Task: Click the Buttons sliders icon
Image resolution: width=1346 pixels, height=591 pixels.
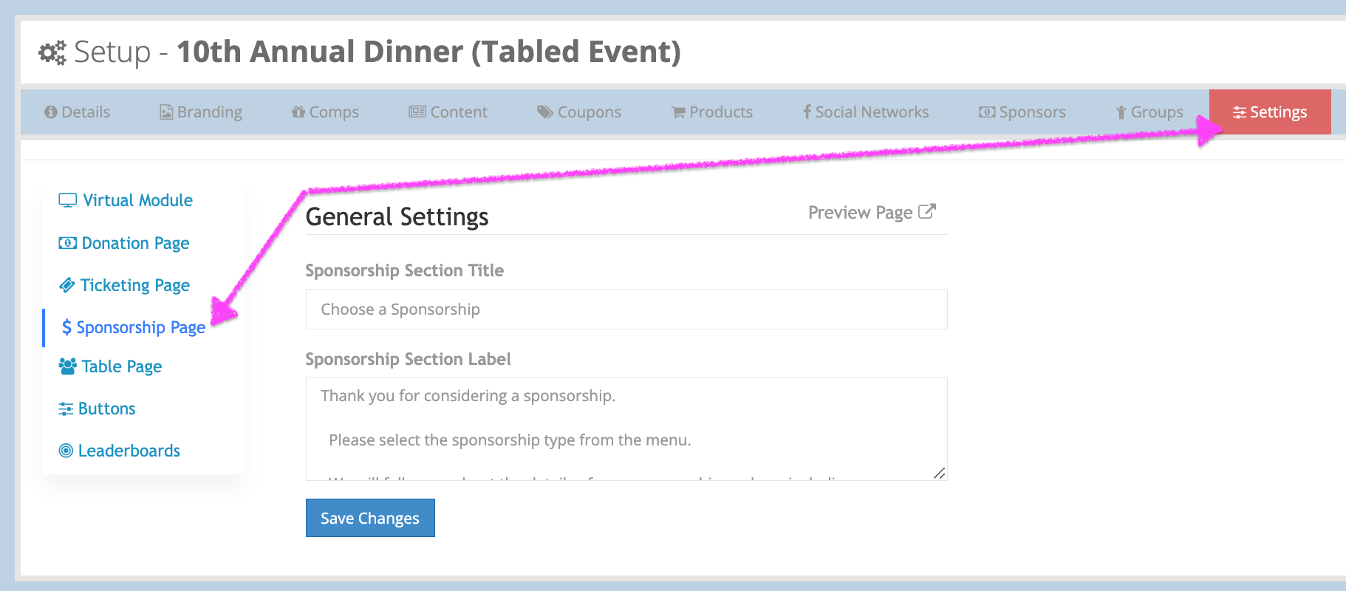Action: (66, 409)
